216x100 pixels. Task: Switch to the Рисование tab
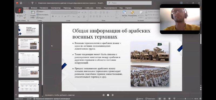click(44, 8)
